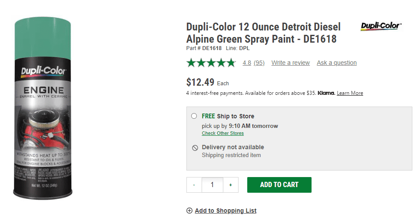The height and width of the screenshot is (221, 418).
Task: Click the spray paint can product image
Action: click(x=43, y=107)
